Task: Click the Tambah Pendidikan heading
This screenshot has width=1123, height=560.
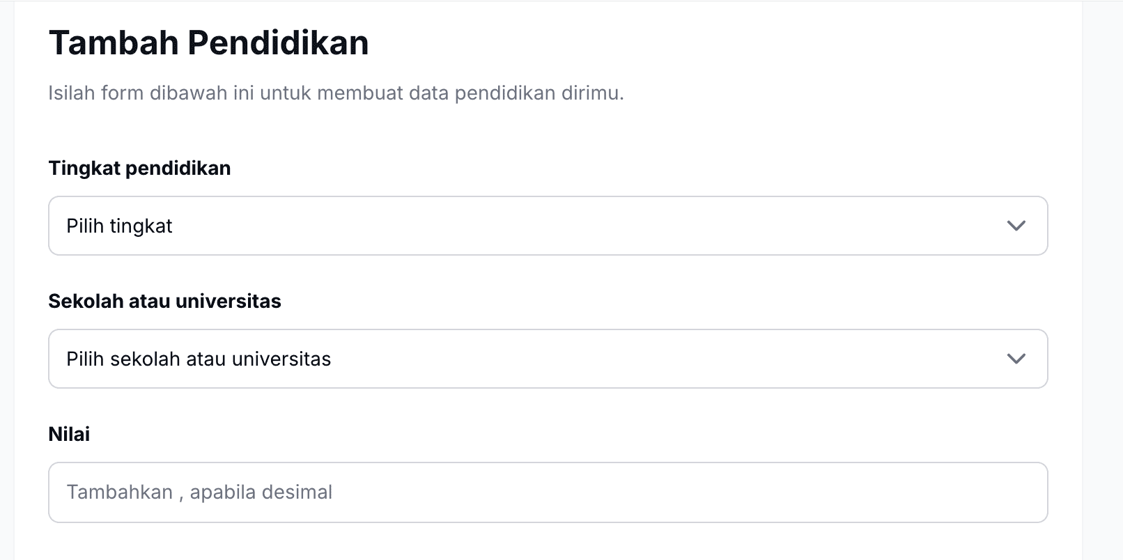Action: pos(208,42)
